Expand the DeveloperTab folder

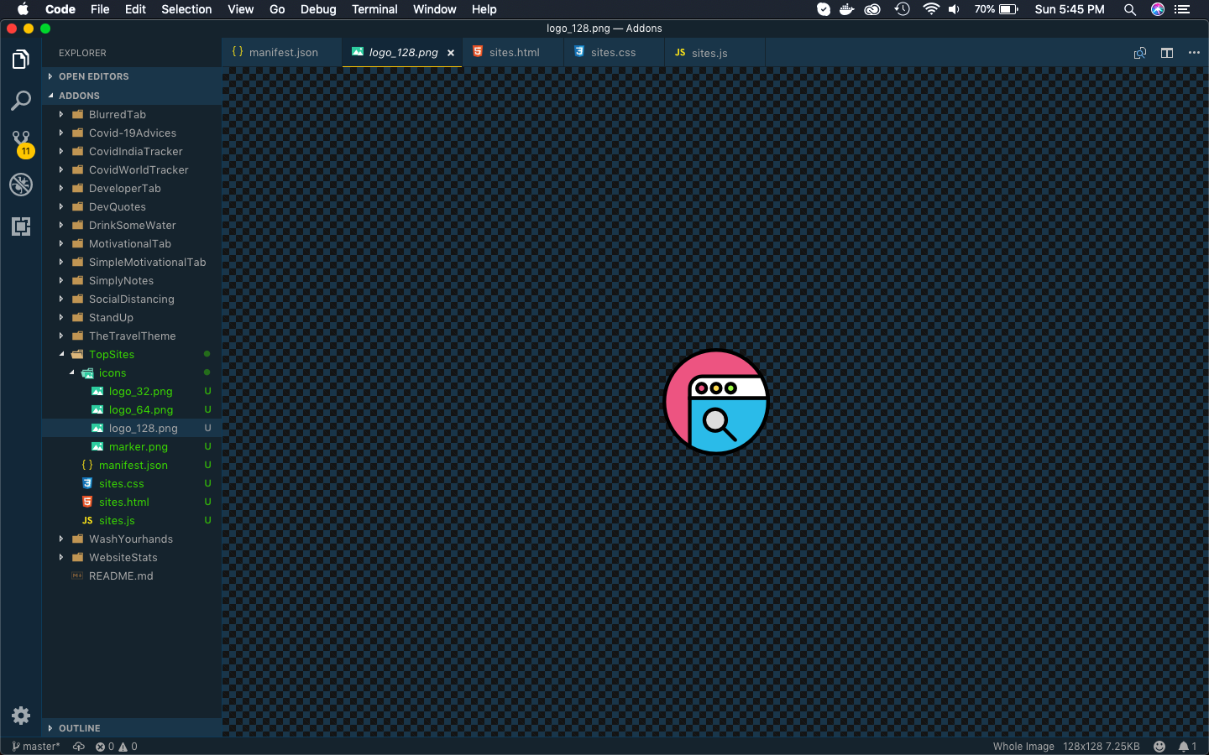pos(132,189)
